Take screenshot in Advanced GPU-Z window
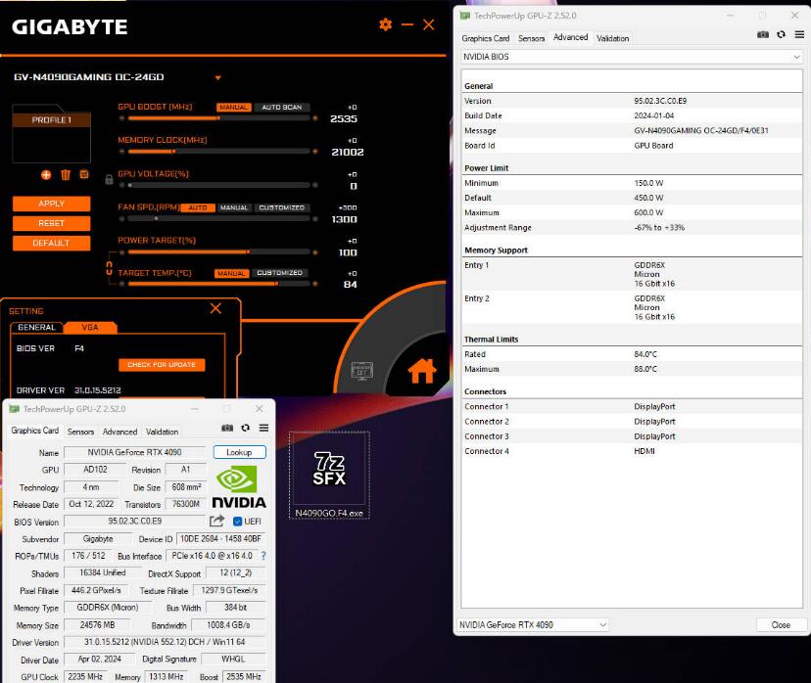Image resolution: width=811 pixels, height=683 pixels. click(x=763, y=34)
